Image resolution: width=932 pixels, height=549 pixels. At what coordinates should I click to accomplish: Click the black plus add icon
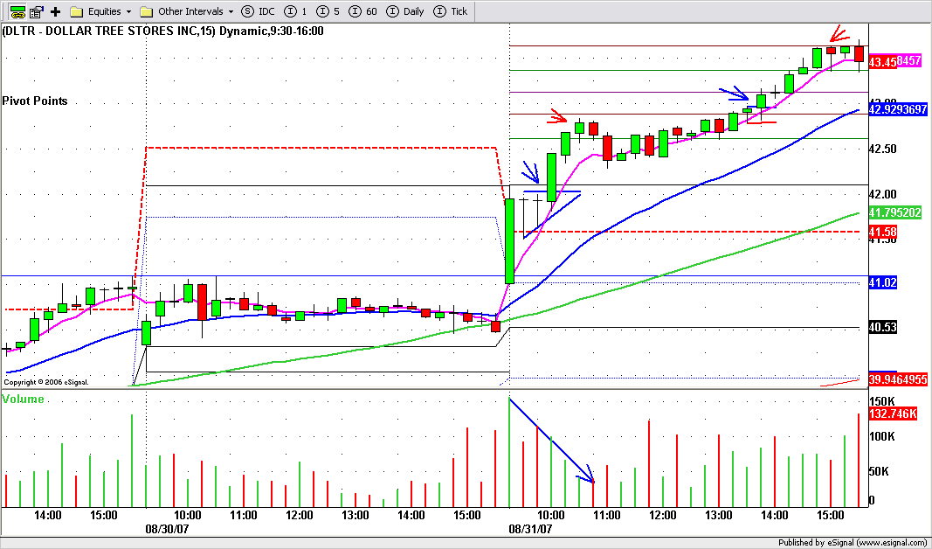coord(56,11)
